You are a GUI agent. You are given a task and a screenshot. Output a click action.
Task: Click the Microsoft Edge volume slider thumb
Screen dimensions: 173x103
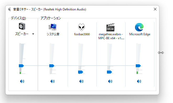tap(138, 66)
